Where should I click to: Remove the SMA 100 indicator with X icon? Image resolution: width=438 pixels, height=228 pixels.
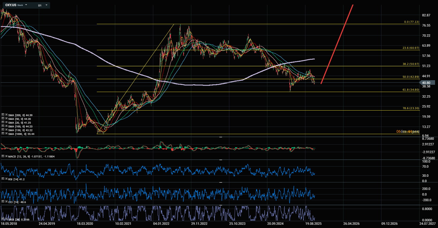tap(6, 126)
